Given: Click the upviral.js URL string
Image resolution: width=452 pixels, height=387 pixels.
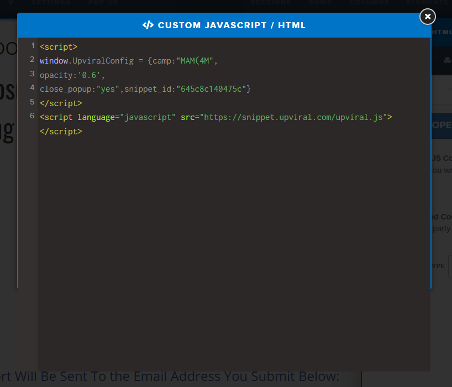Looking at the screenshot, I should [293, 117].
